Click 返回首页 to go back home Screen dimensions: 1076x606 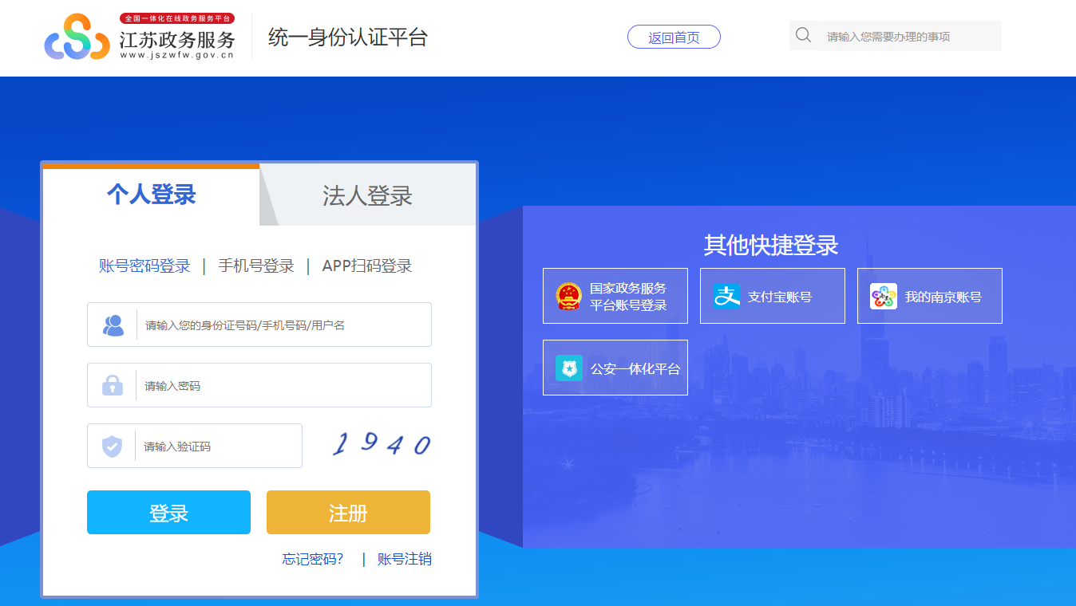pos(673,36)
